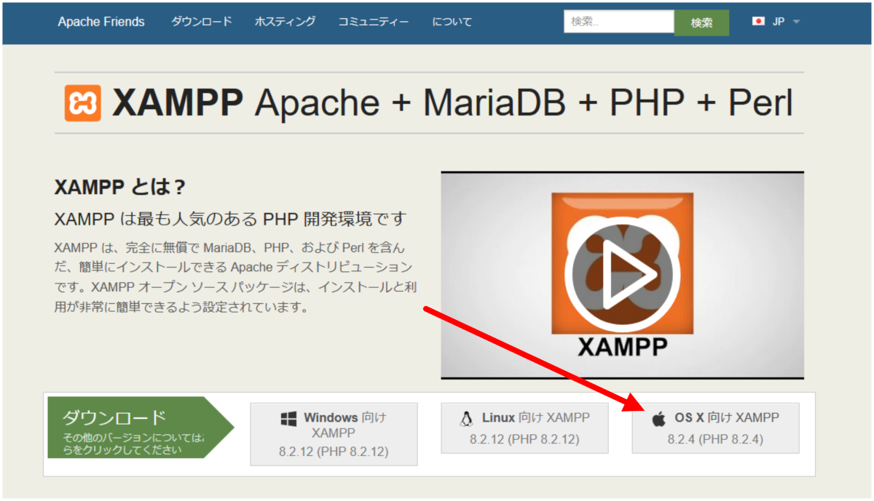Open the ホスティング navigation menu item
Screen dimensions: 874x501
285,22
